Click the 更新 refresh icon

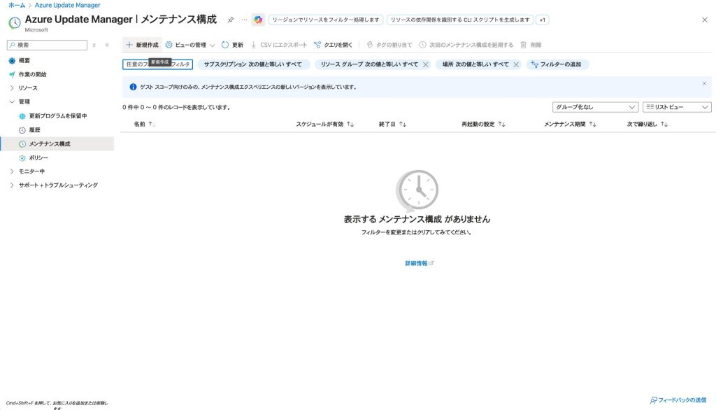225,45
